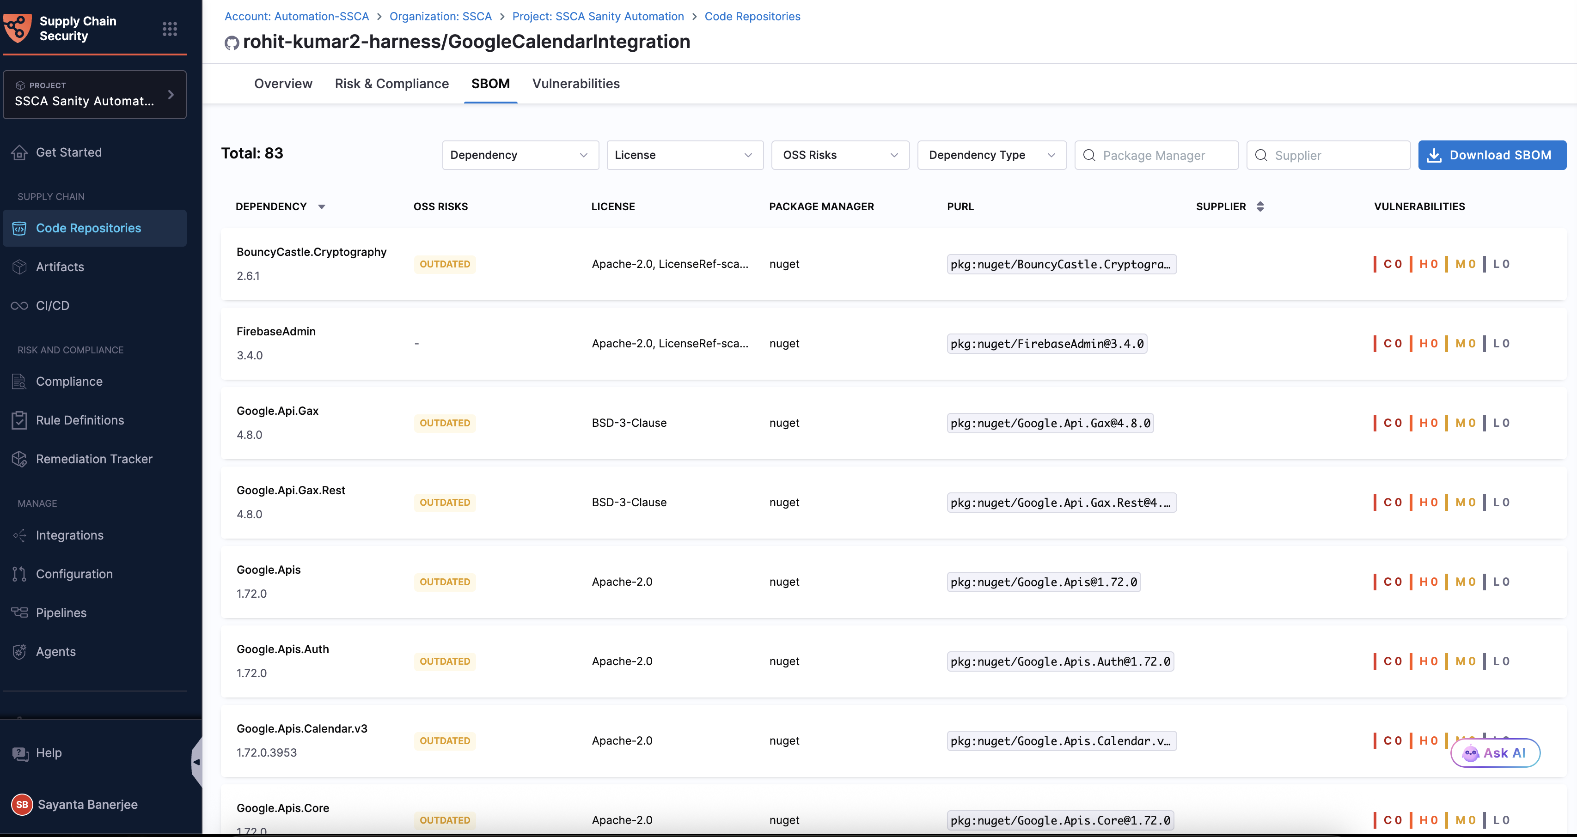1577x837 pixels.
Task: Open Rule Definitions in sidebar
Action: point(79,420)
